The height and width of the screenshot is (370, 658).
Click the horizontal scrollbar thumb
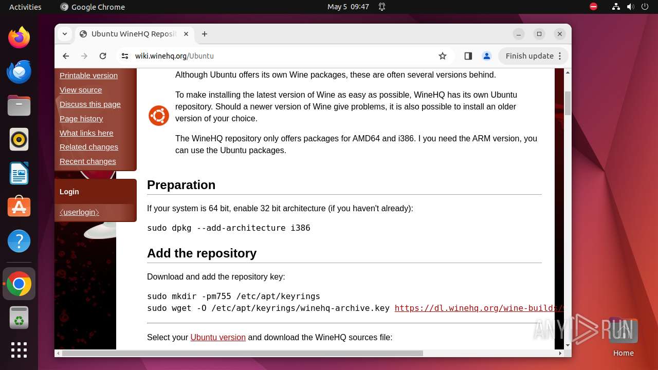(x=243, y=354)
